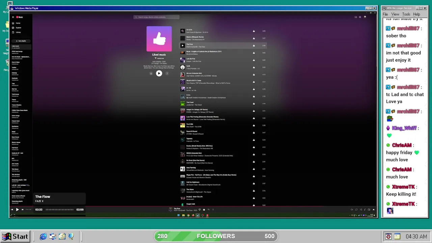
Task: Click the Outlook Express icon in the quick launch
Action: (53, 237)
